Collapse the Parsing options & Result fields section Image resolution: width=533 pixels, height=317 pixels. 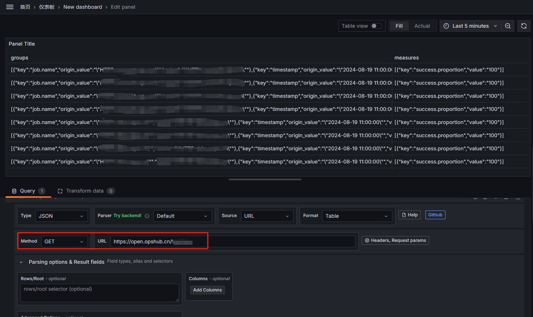click(x=21, y=262)
